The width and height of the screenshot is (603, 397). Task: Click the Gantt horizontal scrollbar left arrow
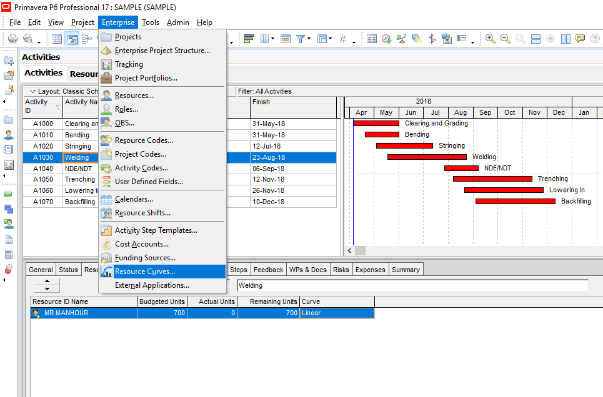click(x=349, y=250)
